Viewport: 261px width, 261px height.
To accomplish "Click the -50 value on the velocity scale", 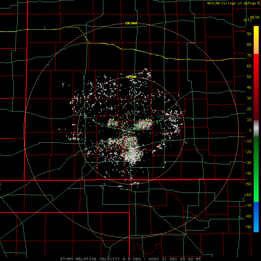I will point(248,184).
